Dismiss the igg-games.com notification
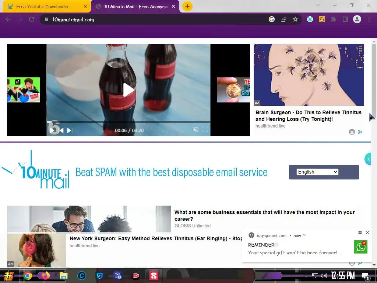 coord(367,233)
